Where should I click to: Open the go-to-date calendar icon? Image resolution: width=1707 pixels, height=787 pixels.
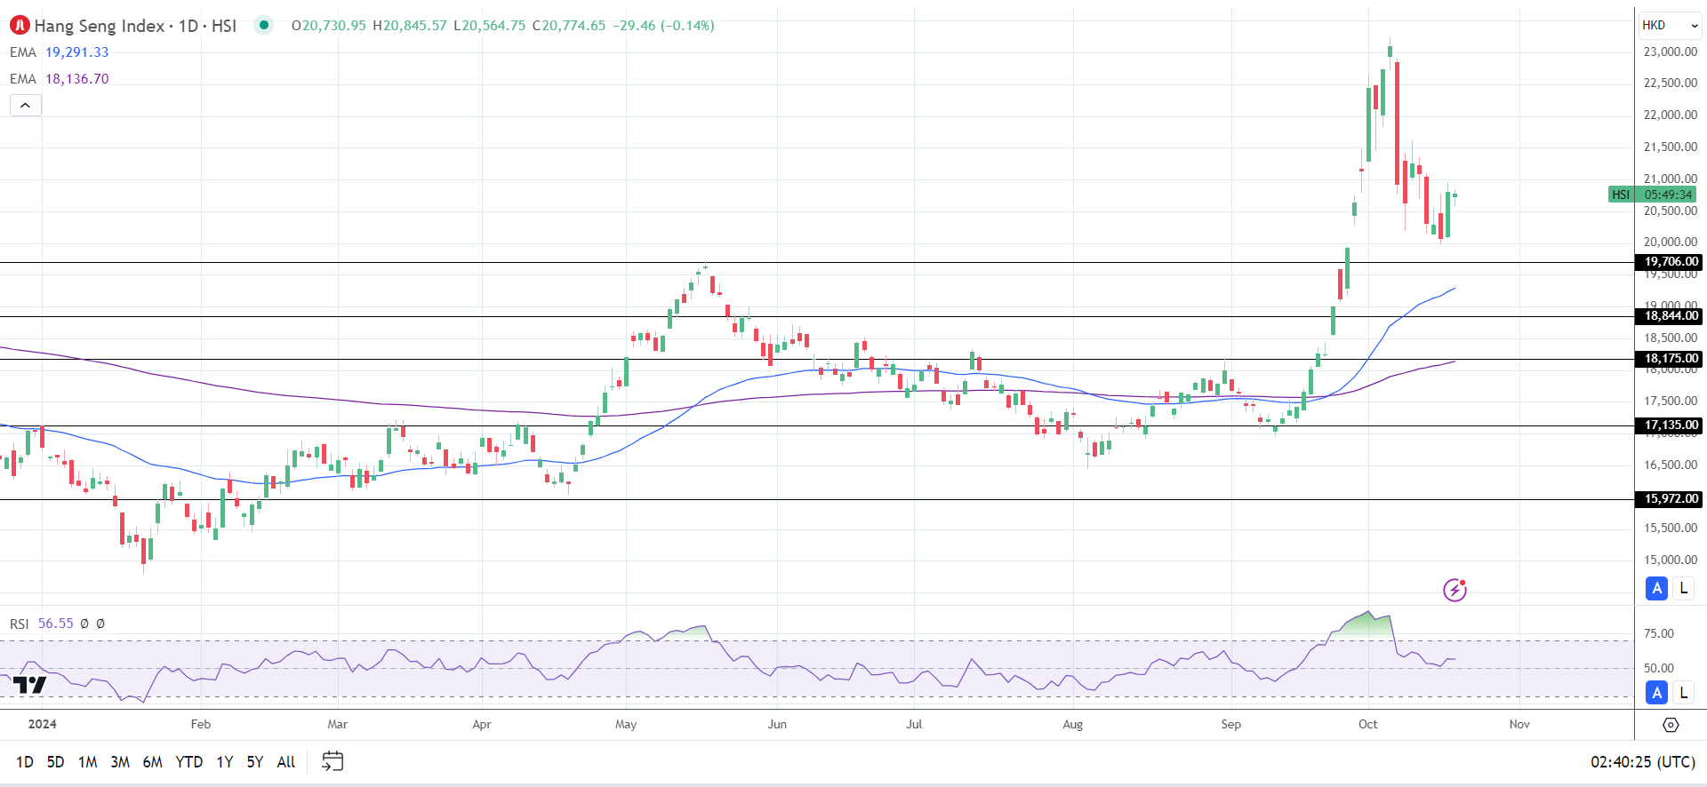pos(333,761)
